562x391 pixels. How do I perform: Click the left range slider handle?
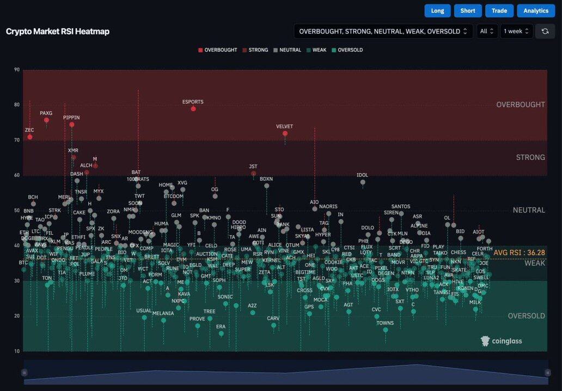(x=24, y=372)
